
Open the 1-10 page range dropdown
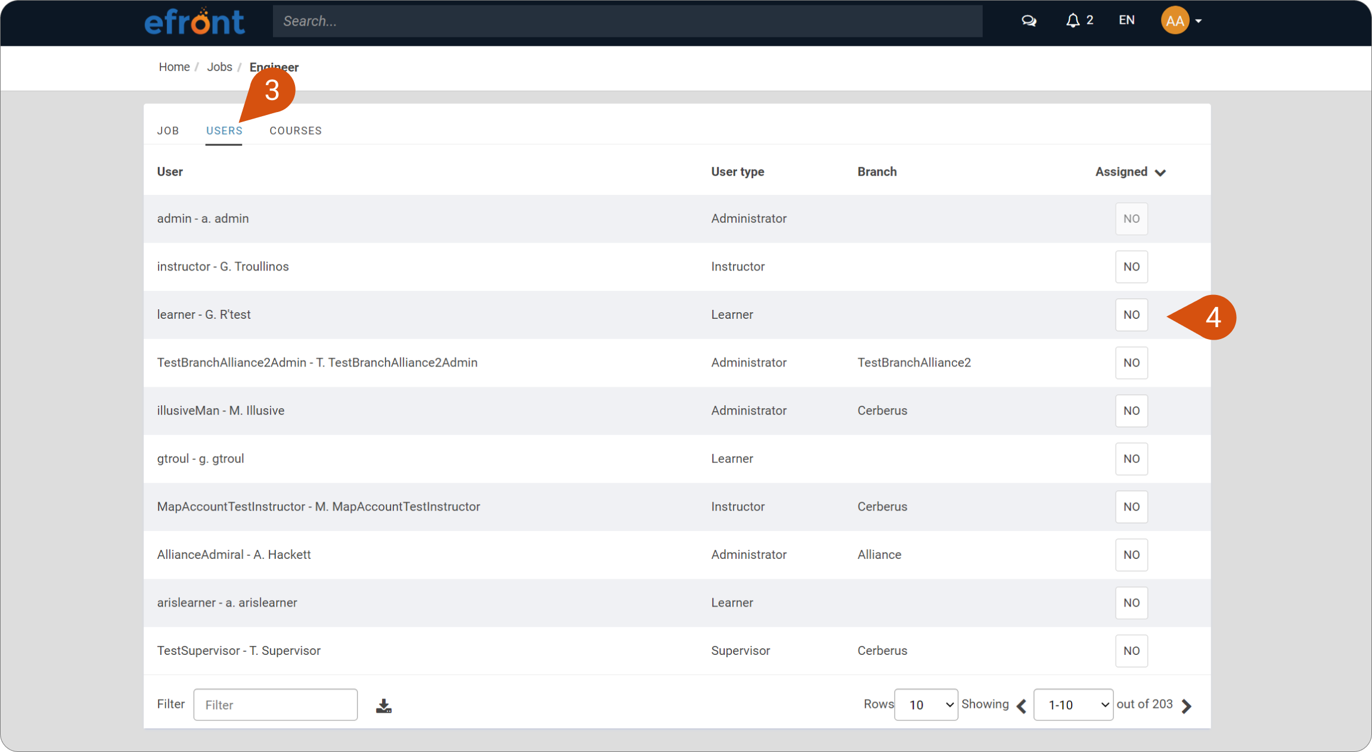[1073, 705]
